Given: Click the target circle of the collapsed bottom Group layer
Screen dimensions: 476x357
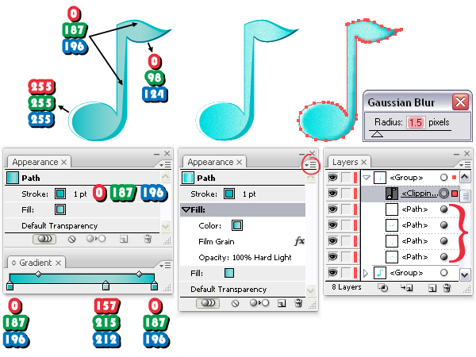Looking at the screenshot, I should point(443,273).
